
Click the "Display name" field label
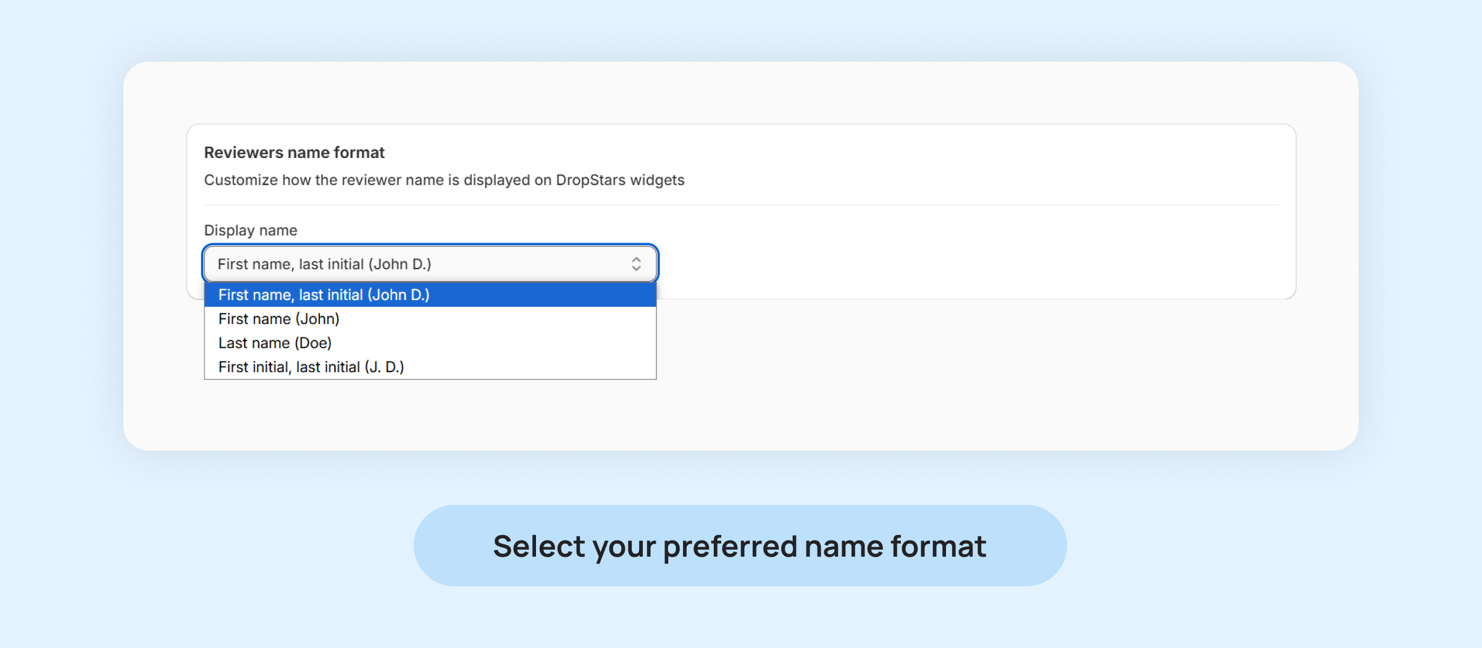pyautogui.click(x=251, y=230)
